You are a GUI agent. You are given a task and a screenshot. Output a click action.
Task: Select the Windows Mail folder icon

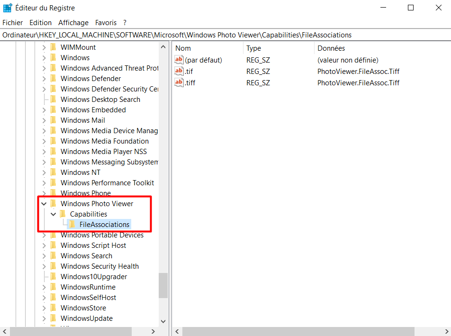(53, 120)
